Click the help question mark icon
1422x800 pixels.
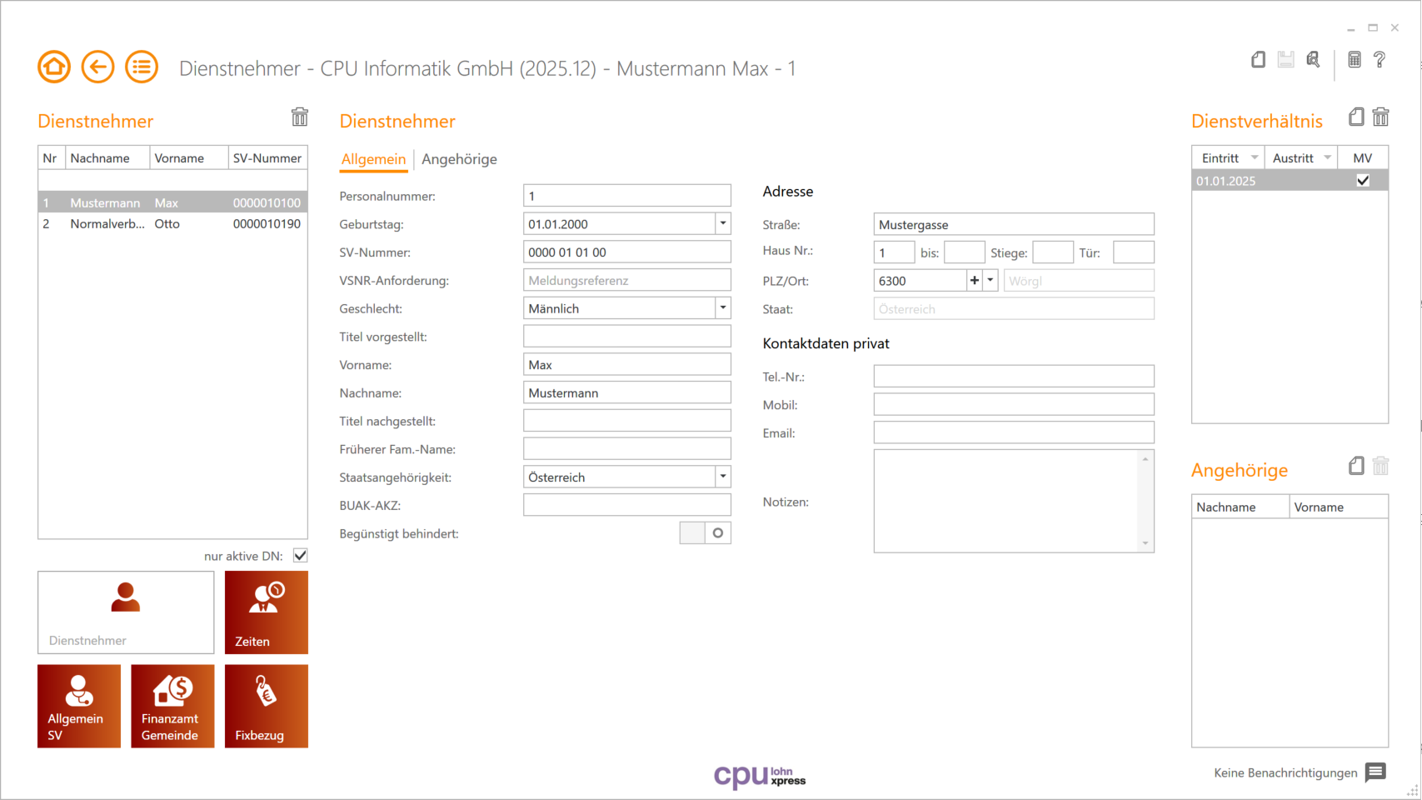pos(1380,59)
